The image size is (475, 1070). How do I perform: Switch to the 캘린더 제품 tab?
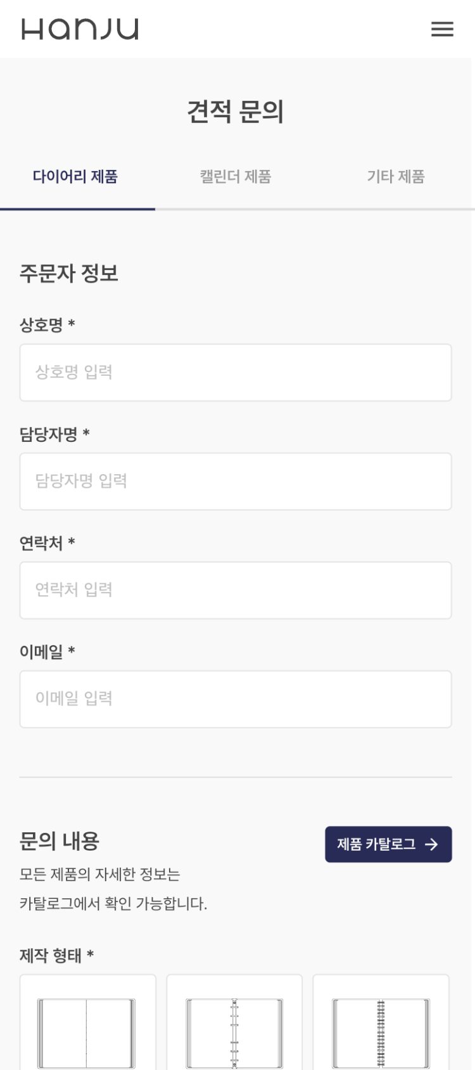tap(236, 177)
